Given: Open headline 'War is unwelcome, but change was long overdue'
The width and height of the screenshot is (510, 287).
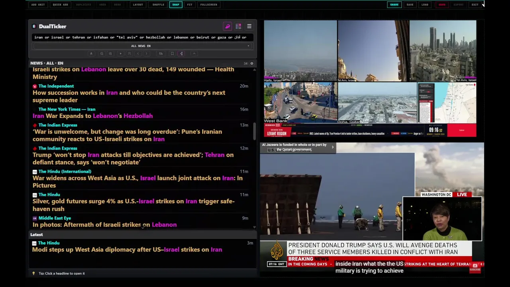Looking at the screenshot, I should (127, 136).
